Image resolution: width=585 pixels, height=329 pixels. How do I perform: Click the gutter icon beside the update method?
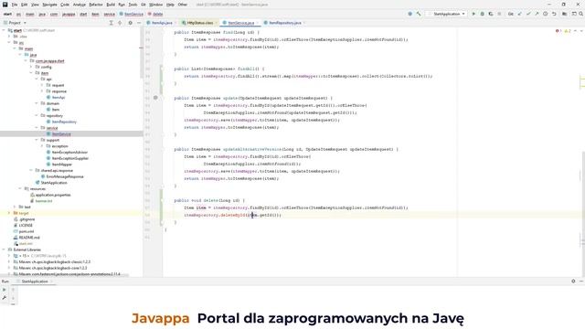(155, 98)
